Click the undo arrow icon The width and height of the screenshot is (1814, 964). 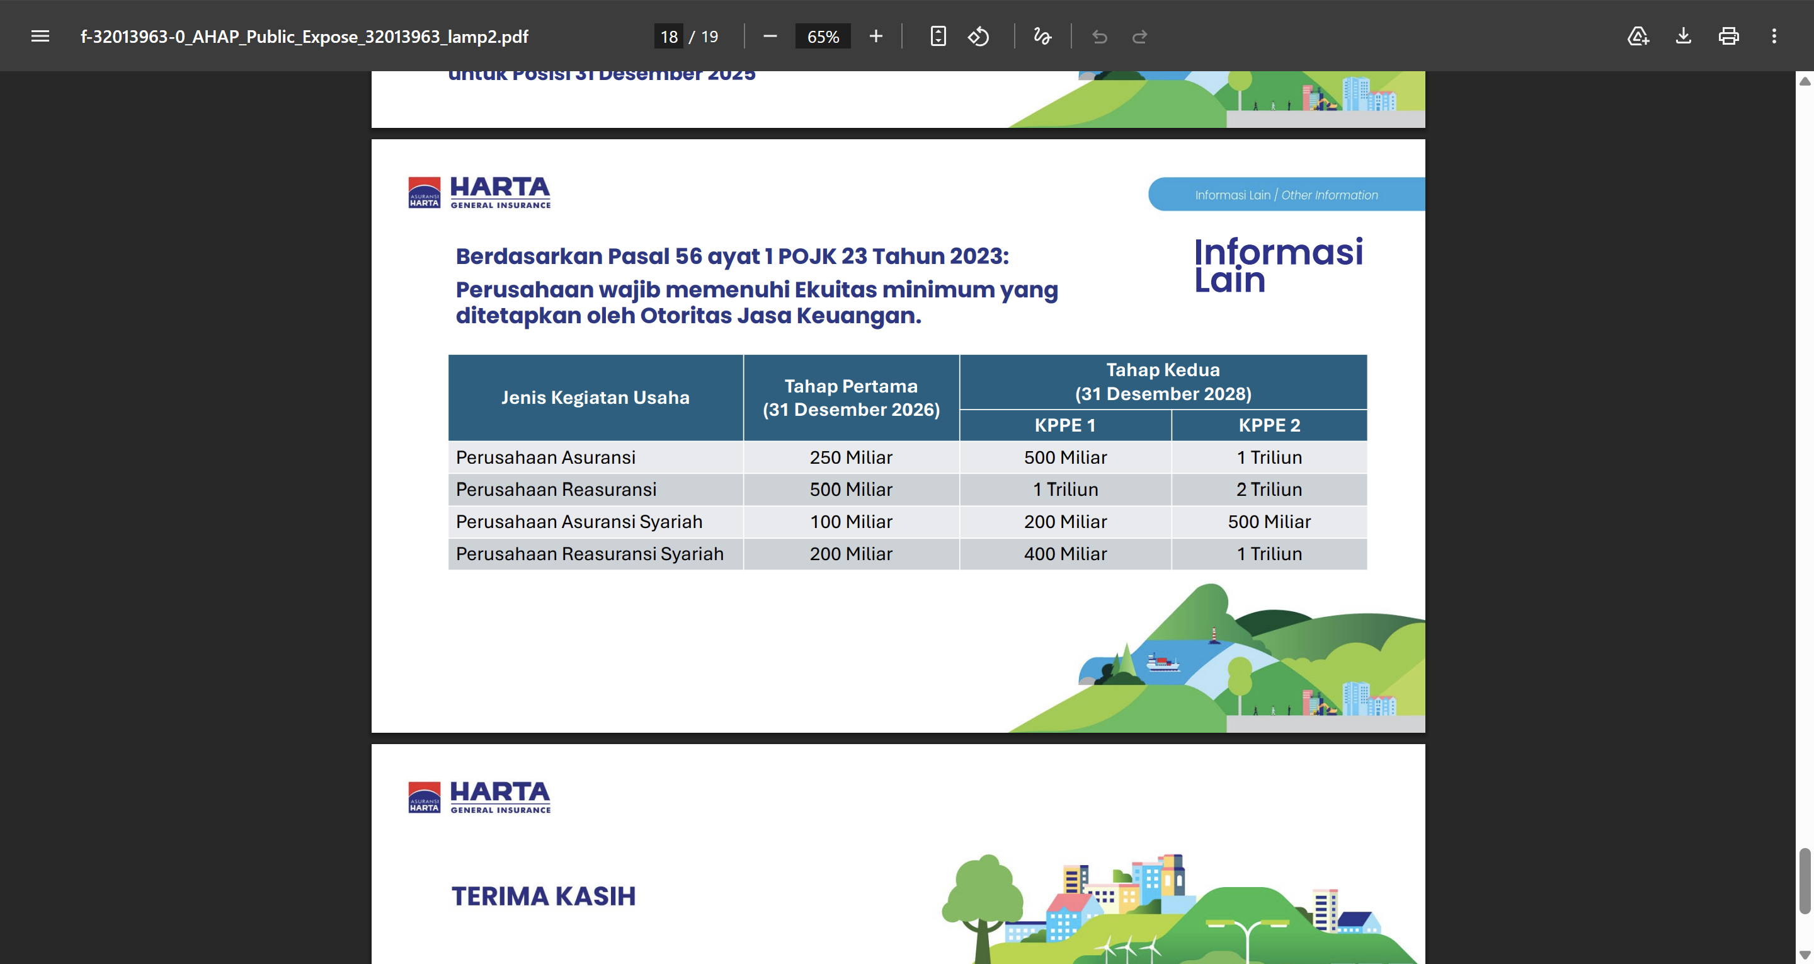pyautogui.click(x=1099, y=36)
